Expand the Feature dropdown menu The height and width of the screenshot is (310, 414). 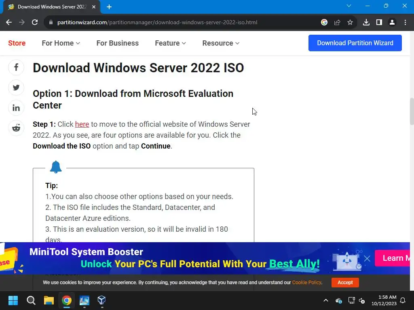point(170,43)
